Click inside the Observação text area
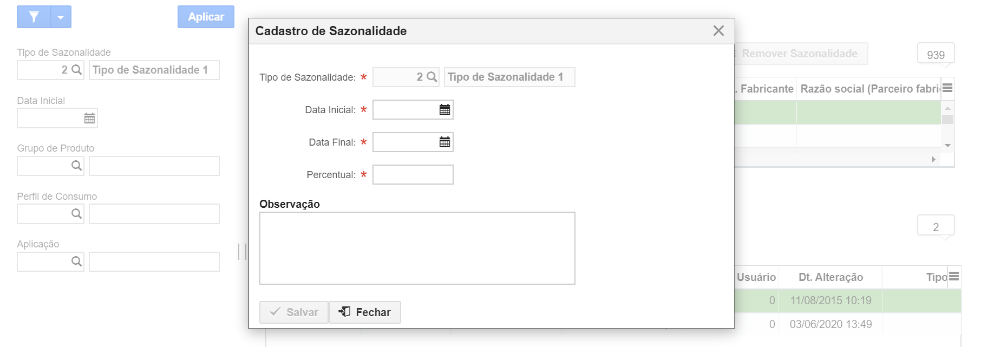981x347 pixels. (x=417, y=248)
